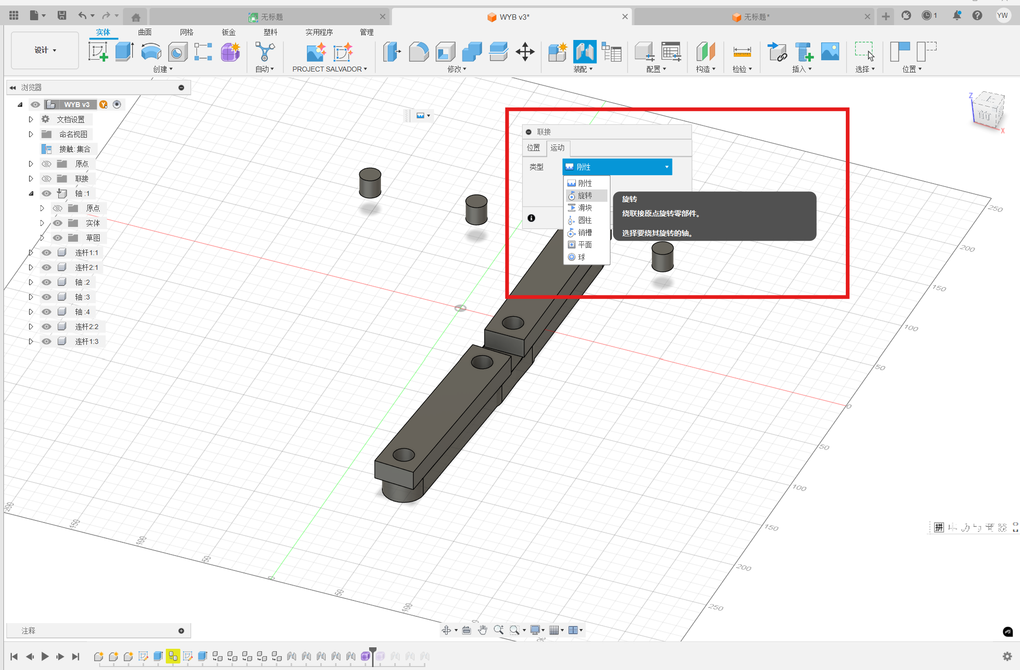Click the New Component icon
This screenshot has height=670, width=1020.
(x=558, y=52)
